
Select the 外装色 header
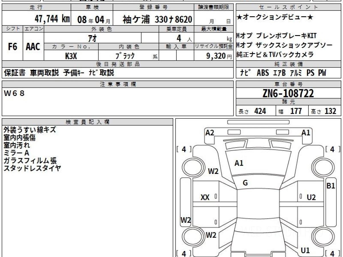(x=101, y=29)
